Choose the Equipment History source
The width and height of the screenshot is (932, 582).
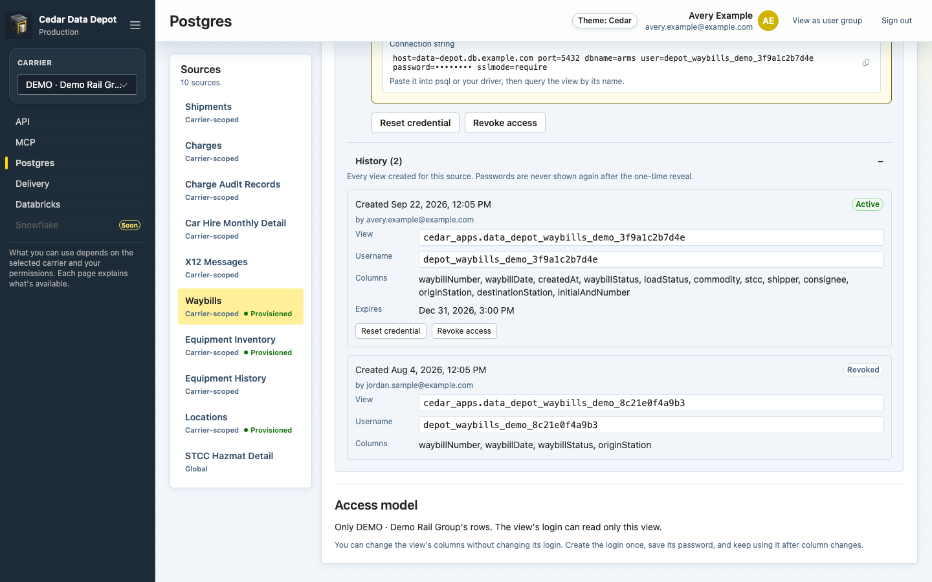tap(241, 384)
